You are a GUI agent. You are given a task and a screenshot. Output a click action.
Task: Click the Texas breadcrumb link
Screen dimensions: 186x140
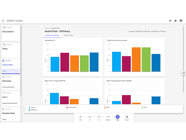coord(46,28)
